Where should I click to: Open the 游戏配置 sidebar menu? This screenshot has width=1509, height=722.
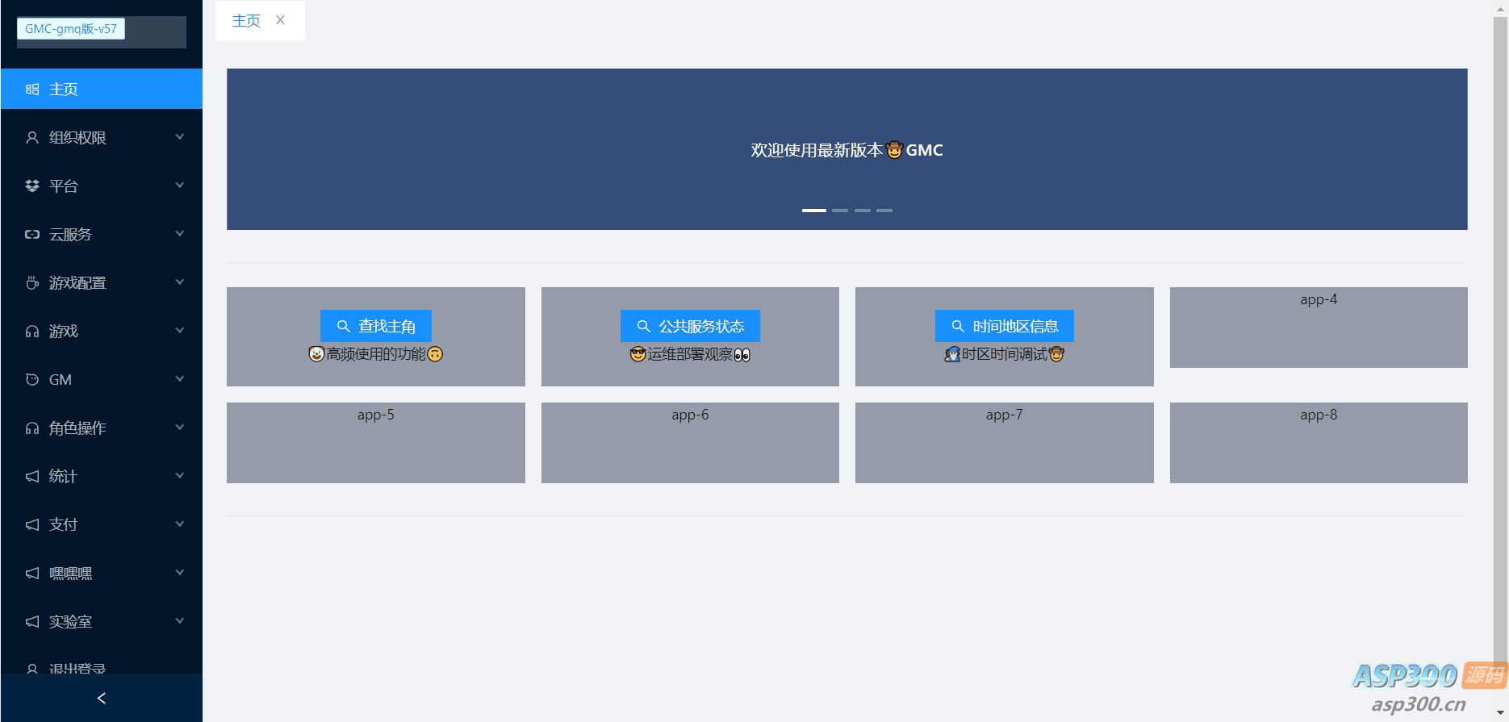tap(102, 282)
